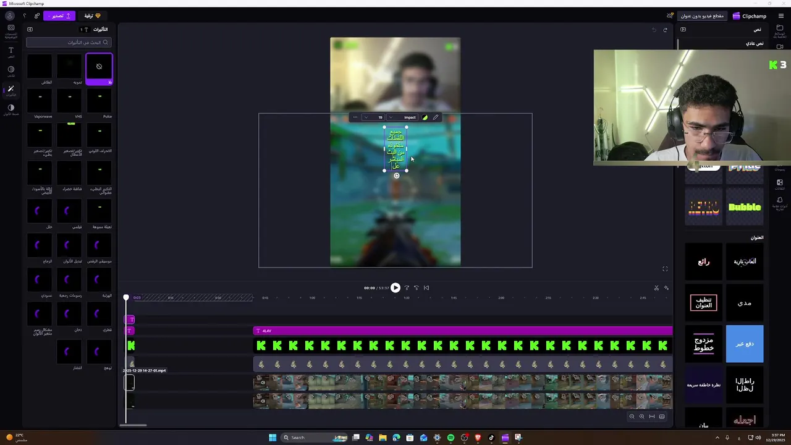The width and height of the screenshot is (791, 445).
Task: Toggle the right text panel collapse icon
Action: click(x=683, y=29)
